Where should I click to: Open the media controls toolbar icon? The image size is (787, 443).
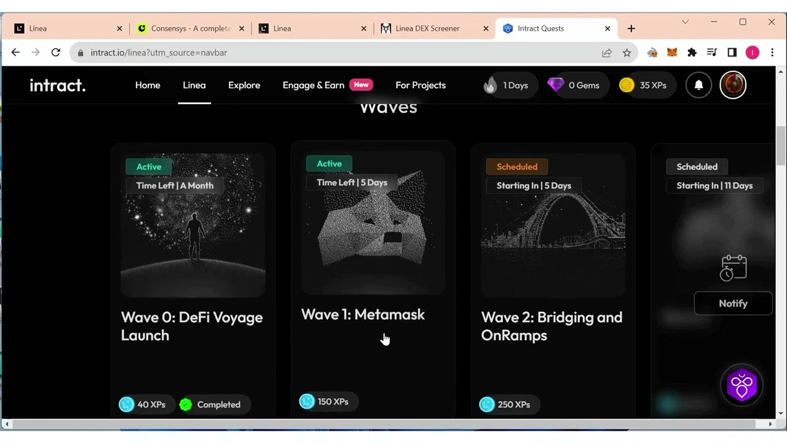tap(712, 53)
